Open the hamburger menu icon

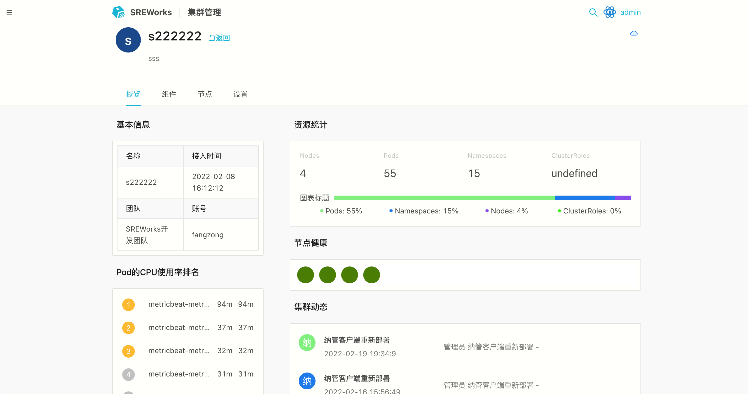pos(9,13)
